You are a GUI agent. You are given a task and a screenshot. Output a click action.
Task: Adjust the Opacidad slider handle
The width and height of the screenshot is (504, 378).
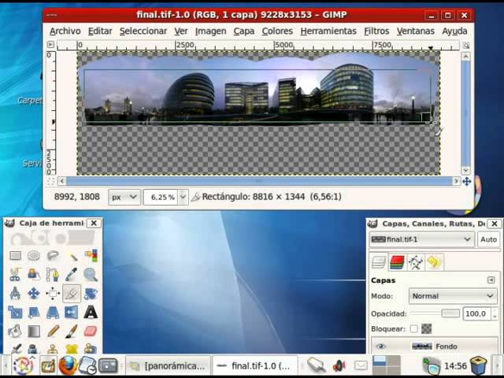tap(450, 313)
